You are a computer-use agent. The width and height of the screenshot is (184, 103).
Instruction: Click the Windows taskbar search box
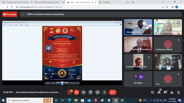[x=29, y=100]
